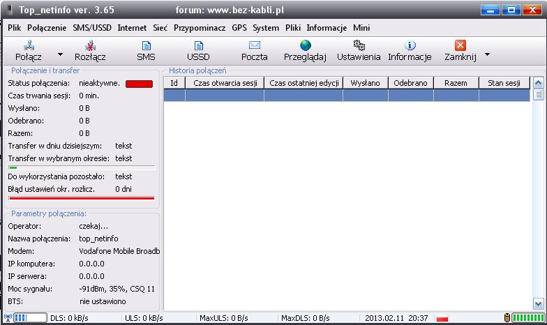Click the Zamknij red X icon
This screenshot has width=547, height=325.
(x=460, y=45)
